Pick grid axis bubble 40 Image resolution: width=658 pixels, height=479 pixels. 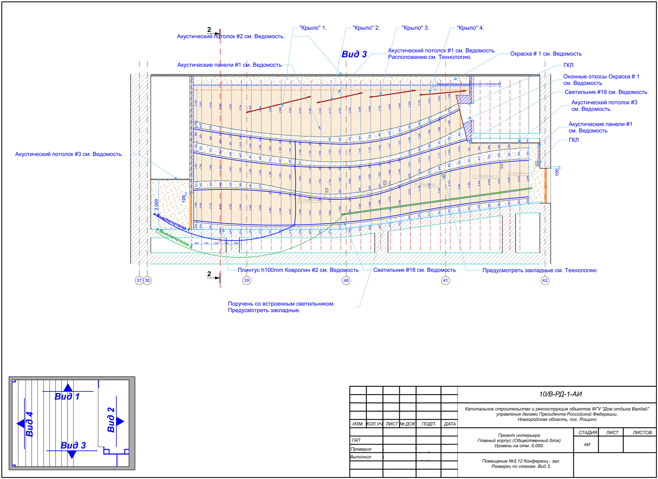pyautogui.click(x=346, y=280)
